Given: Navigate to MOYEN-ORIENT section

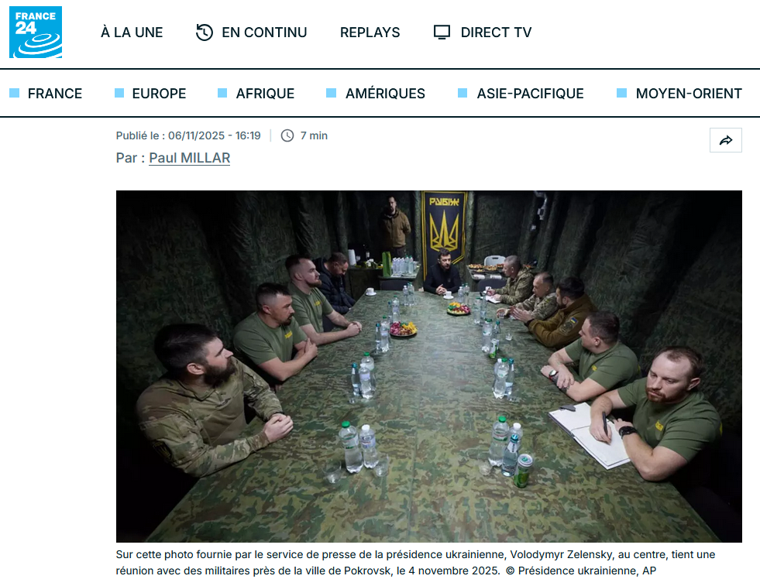Looking at the screenshot, I should coord(689,94).
